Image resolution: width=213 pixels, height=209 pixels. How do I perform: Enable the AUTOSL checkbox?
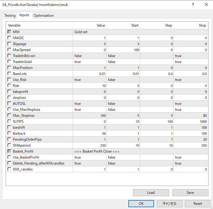(x=9, y=103)
